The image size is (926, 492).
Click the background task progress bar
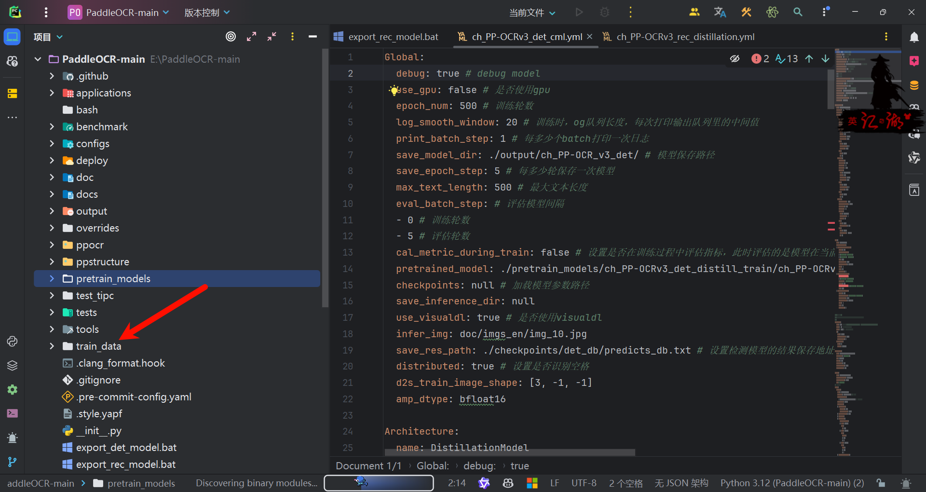[x=379, y=483]
